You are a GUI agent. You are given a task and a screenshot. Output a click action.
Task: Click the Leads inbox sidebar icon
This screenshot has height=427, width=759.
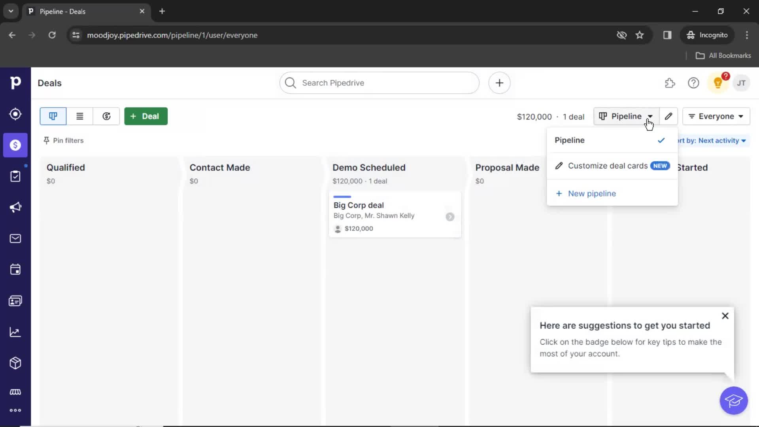pos(15,114)
